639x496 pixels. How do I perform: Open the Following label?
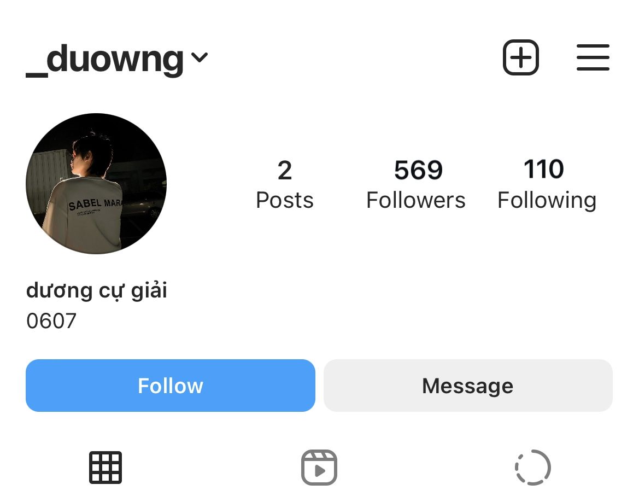tap(547, 200)
